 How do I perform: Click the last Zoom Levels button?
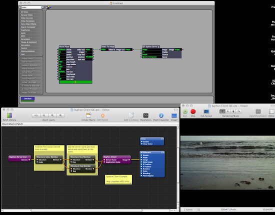click(60, 115)
